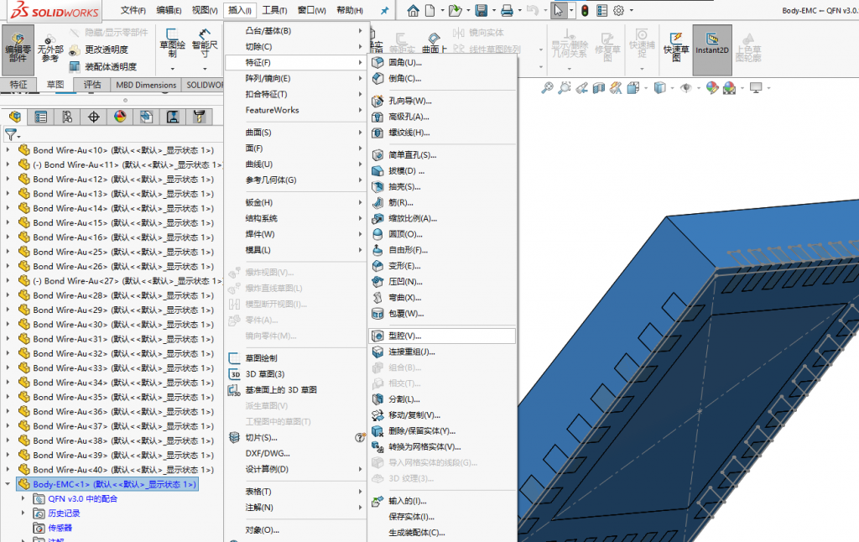Expand the Bond Wire-Au<10> tree node

(8, 149)
